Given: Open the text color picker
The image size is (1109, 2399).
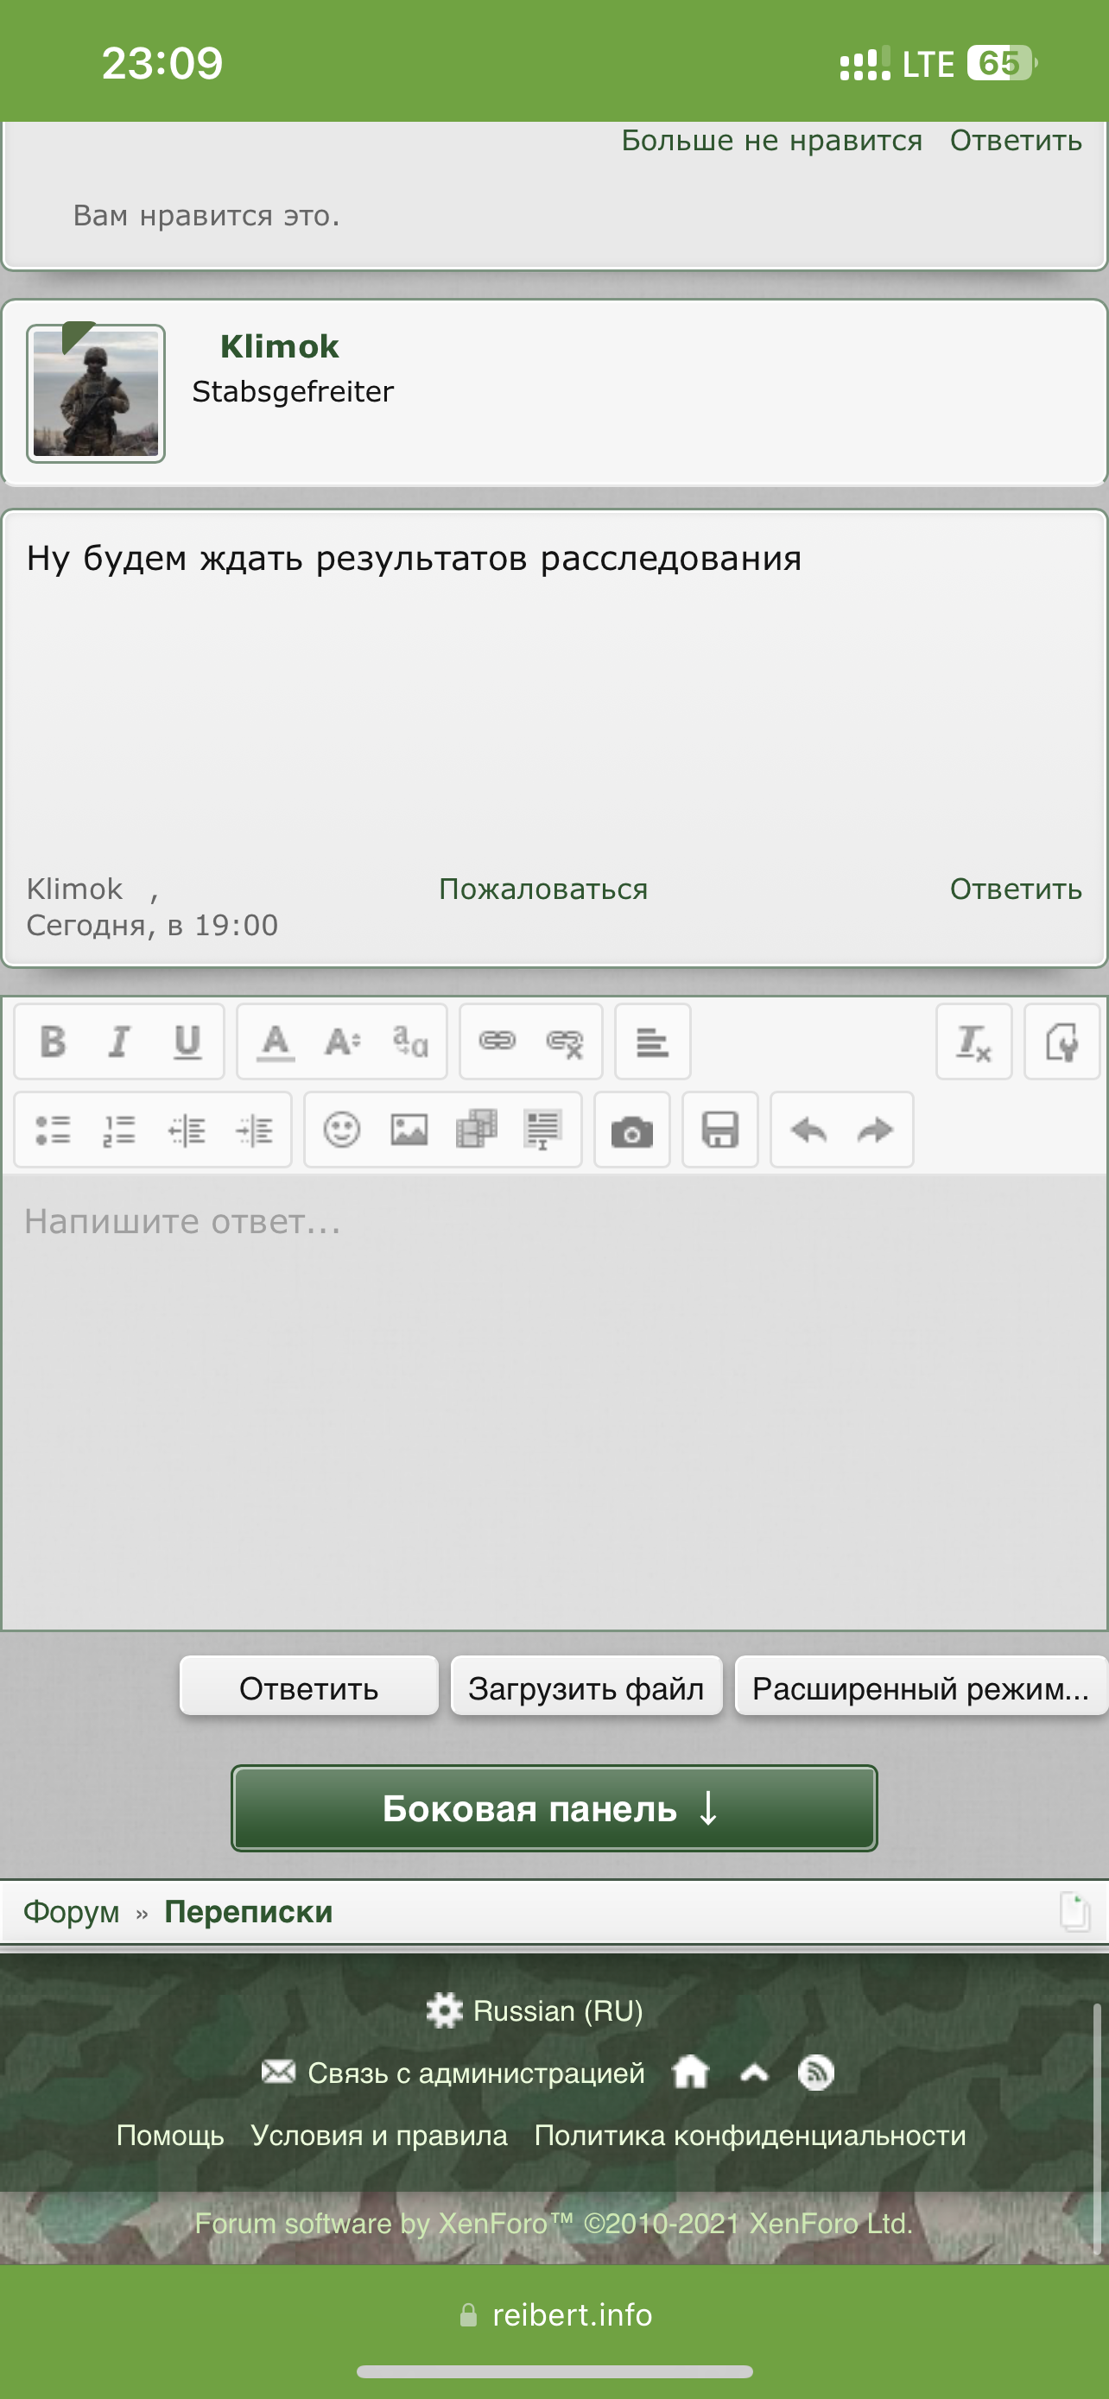Looking at the screenshot, I should (275, 1041).
